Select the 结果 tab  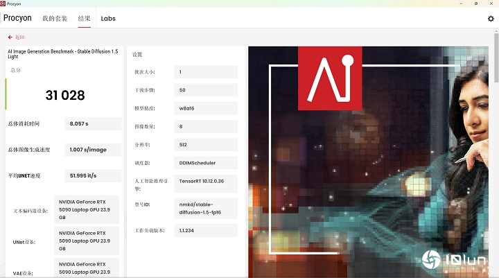point(84,18)
